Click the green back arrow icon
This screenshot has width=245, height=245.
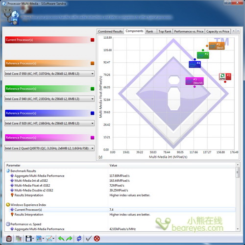tap(61, 239)
